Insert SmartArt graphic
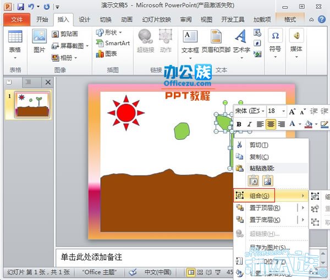This screenshot has width=330, height=280. [x=113, y=43]
